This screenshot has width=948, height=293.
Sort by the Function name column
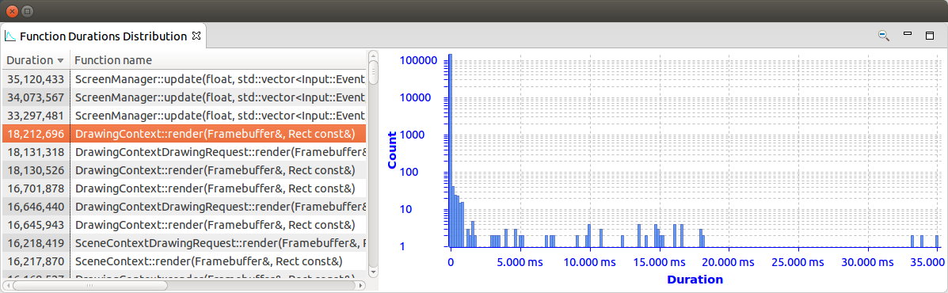pos(113,60)
